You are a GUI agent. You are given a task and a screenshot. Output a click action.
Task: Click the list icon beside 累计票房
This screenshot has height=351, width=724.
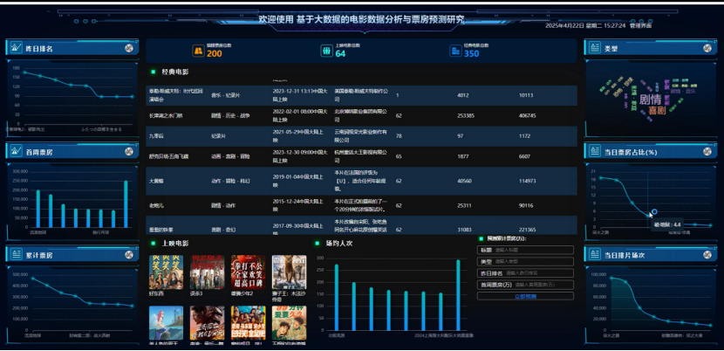[x=17, y=254]
